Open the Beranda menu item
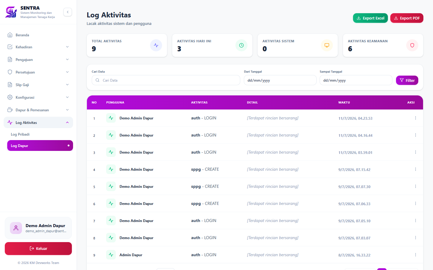This screenshot has height=270, width=433. click(x=38, y=35)
